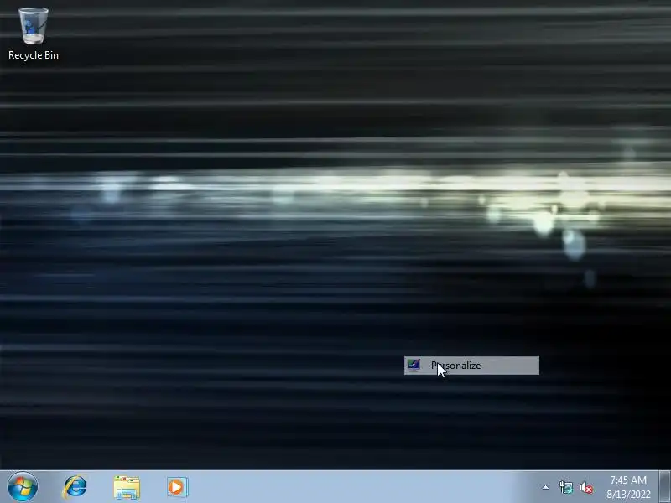Show hidden system tray icons
Viewport: 671px width, 503px height.
pos(546,487)
